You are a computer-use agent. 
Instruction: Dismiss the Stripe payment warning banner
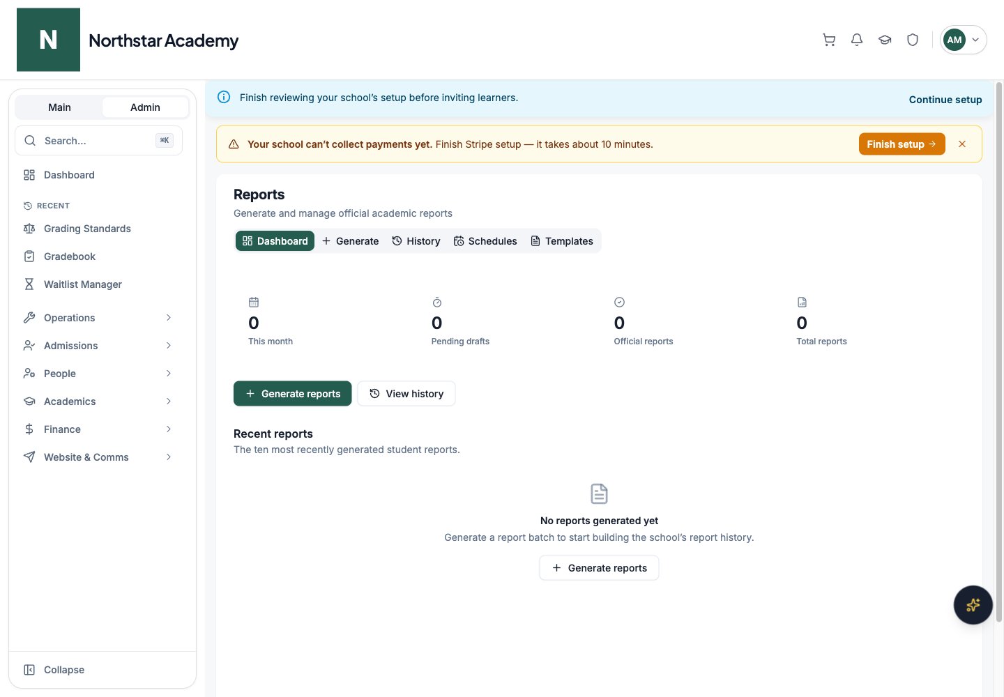962,144
